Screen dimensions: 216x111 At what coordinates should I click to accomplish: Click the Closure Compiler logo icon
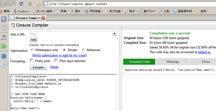(13, 25)
